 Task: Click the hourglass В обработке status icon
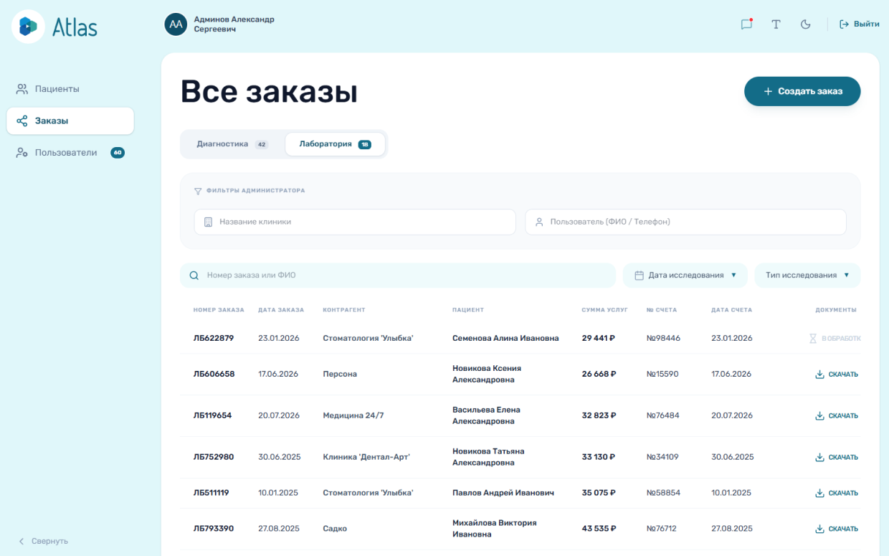pos(813,339)
